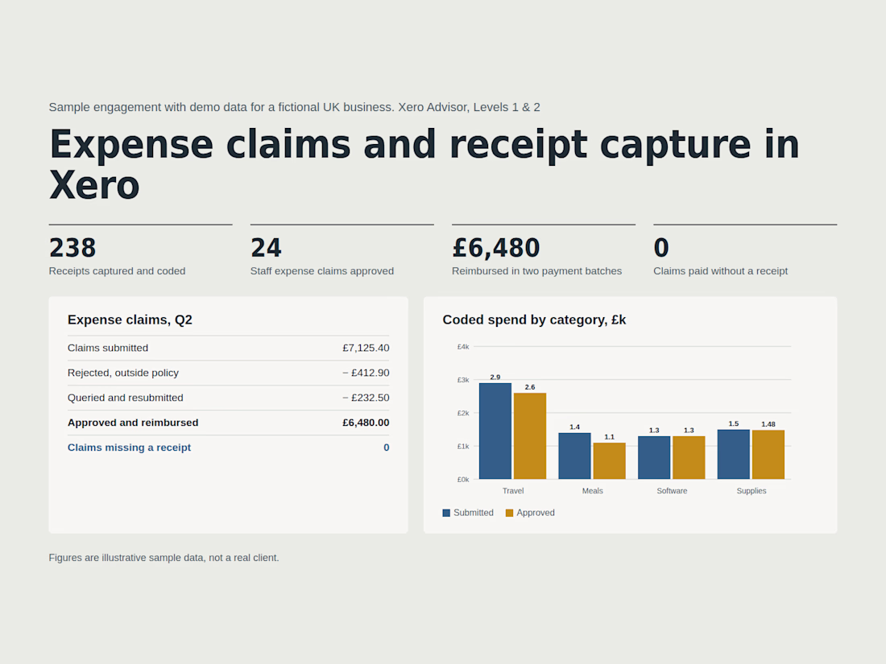This screenshot has height=664, width=886.
Task: Select the Claims missing a receipt link
Action: pyautogui.click(x=130, y=447)
